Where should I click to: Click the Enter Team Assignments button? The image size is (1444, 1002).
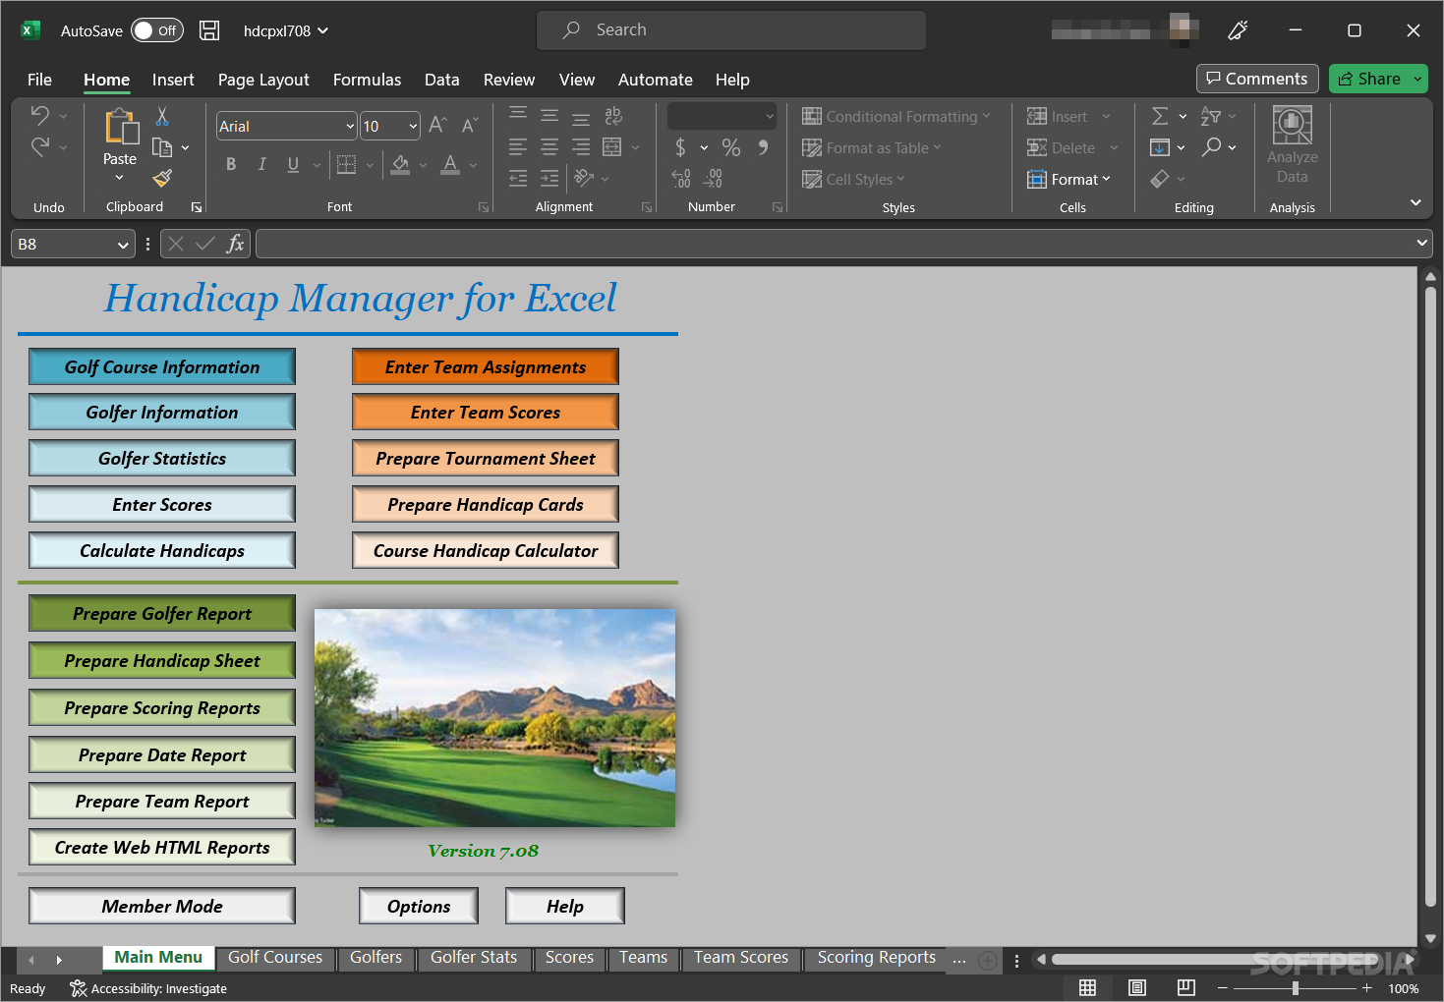(486, 366)
